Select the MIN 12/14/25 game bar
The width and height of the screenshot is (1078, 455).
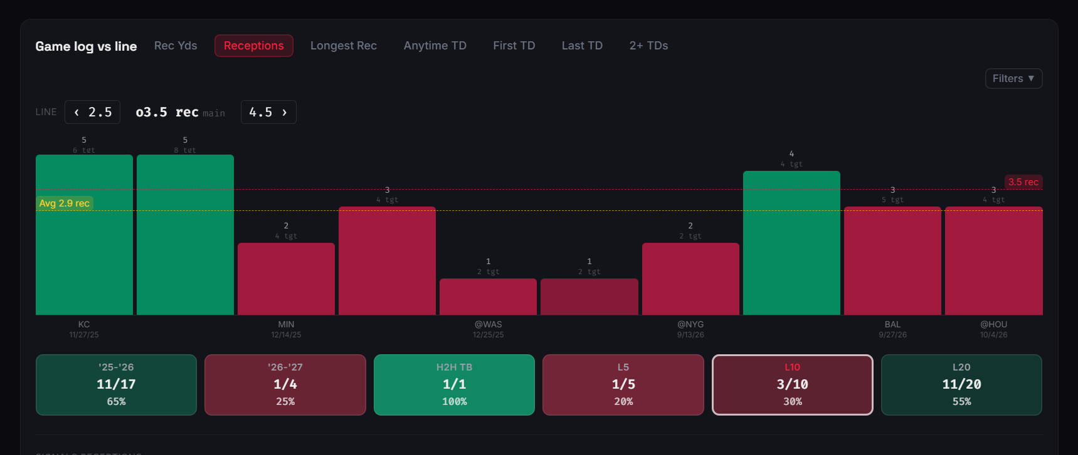pos(286,279)
